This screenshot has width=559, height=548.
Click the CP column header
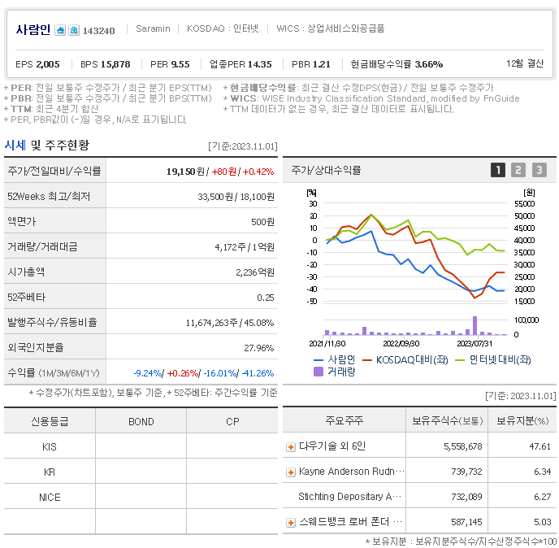(x=232, y=421)
